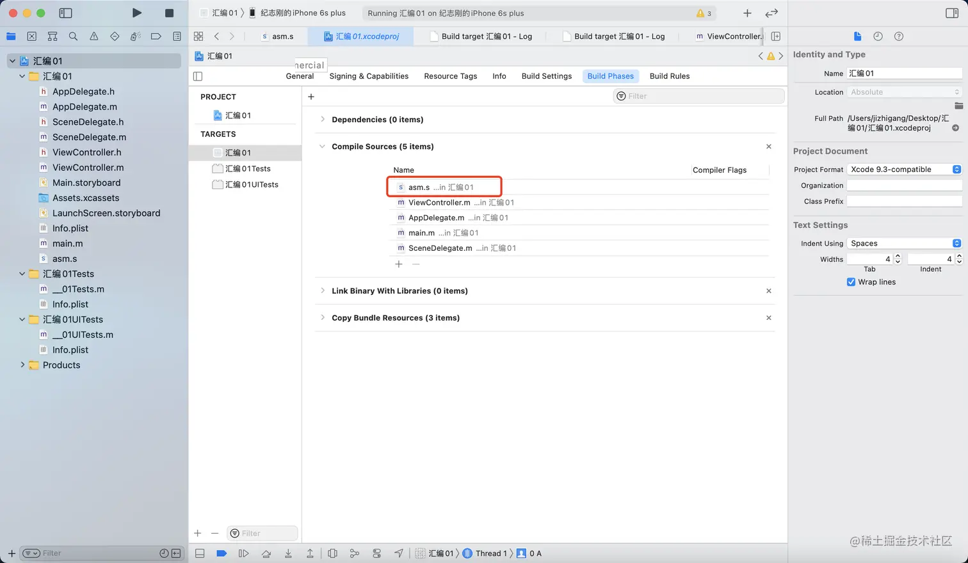Click the Step Out debug button
This screenshot has width=968, height=563.
click(310, 553)
